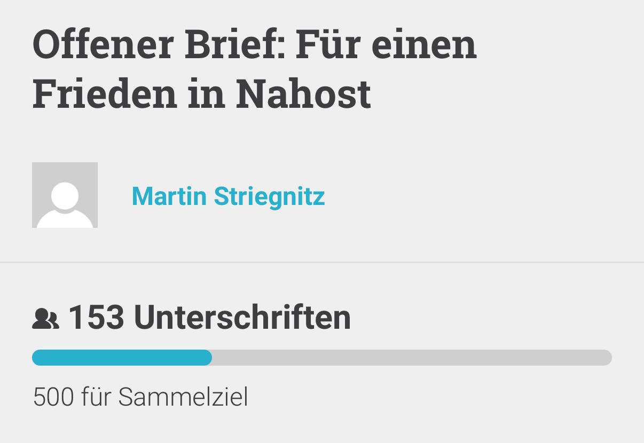
Task: Click the word 'Sammelziel' below progress bar
Action: [x=183, y=397]
